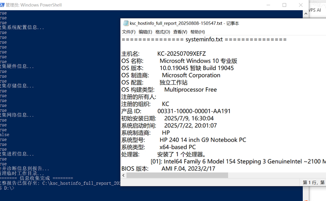
Task: Click the 管理员: Windows PowerShell title
Action: pos(34,5)
